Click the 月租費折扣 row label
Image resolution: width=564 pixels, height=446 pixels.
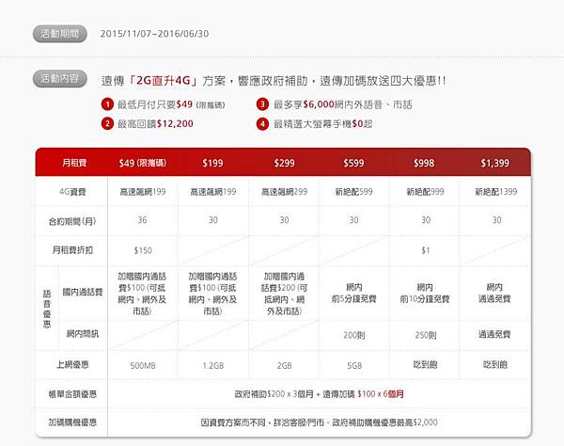tap(72, 250)
